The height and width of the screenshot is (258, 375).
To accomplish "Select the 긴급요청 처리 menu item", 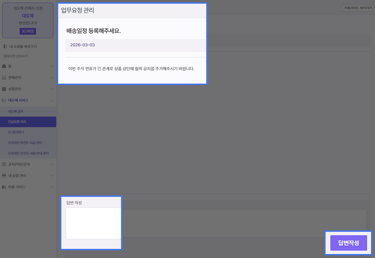I will [17, 122].
